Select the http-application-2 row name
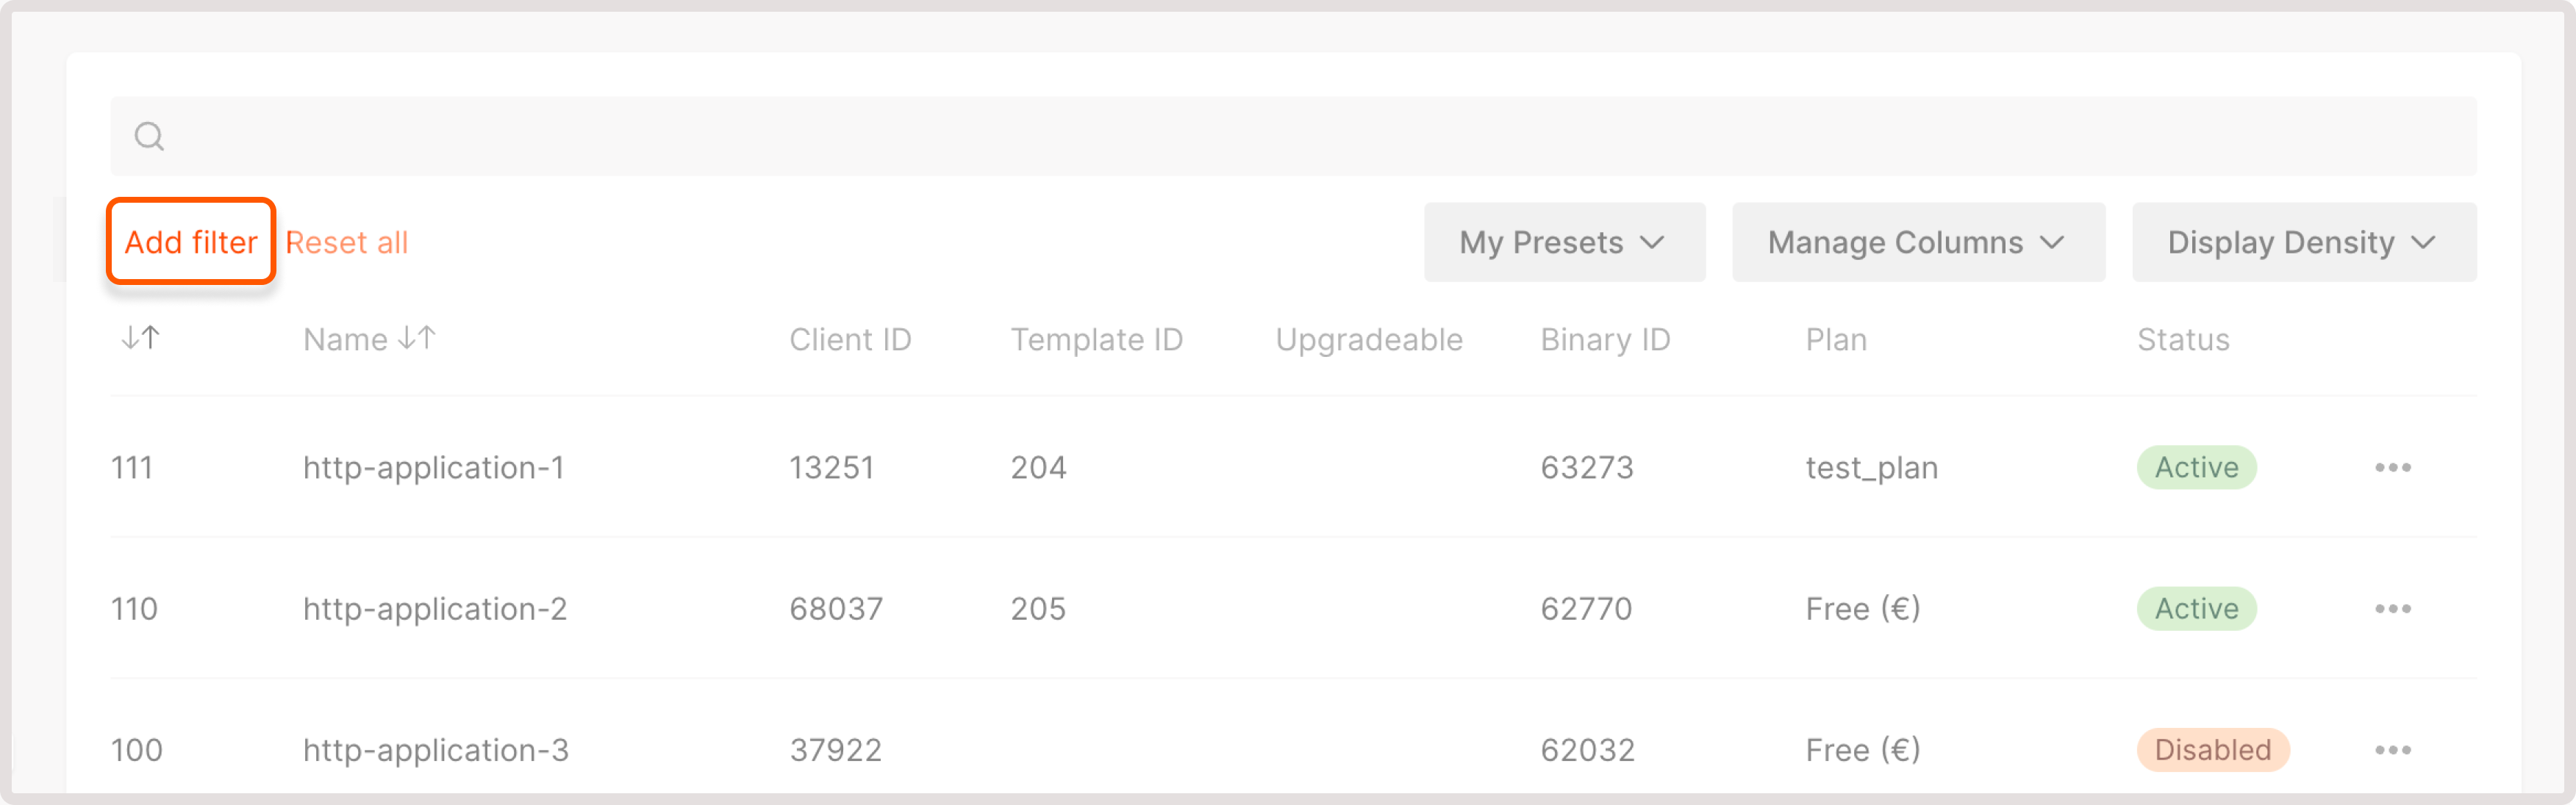The image size is (2576, 805). [x=435, y=608]
